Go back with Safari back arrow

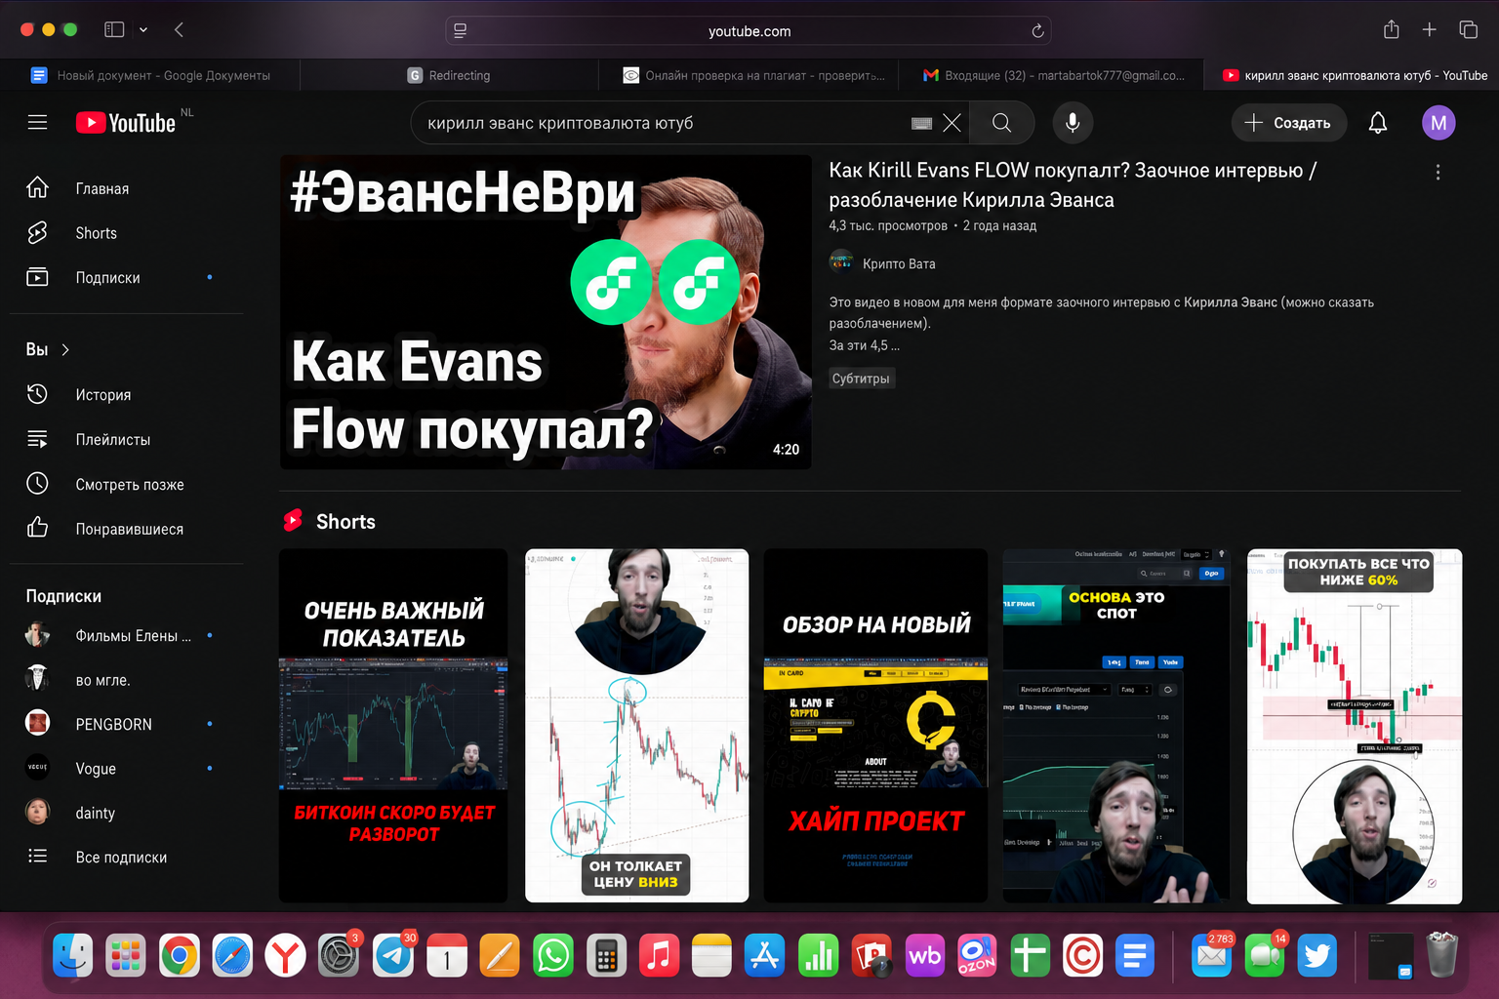(179, 30)
